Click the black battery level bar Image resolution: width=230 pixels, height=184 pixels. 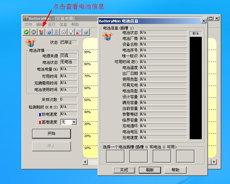click(196, 88)
